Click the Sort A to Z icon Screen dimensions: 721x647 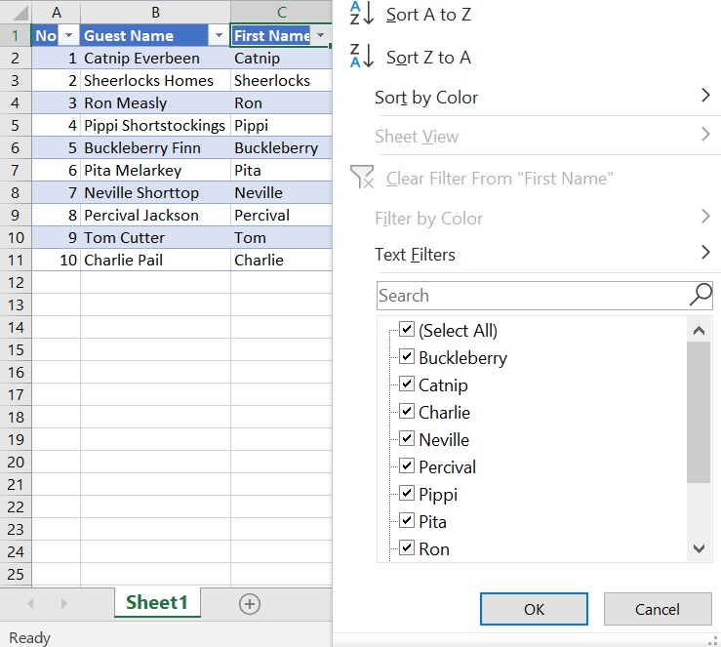pos(361,15)
